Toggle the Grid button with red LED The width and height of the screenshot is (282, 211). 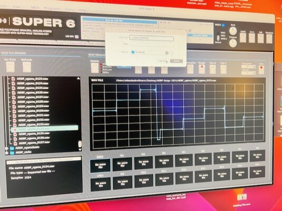[x=261, y=70]
